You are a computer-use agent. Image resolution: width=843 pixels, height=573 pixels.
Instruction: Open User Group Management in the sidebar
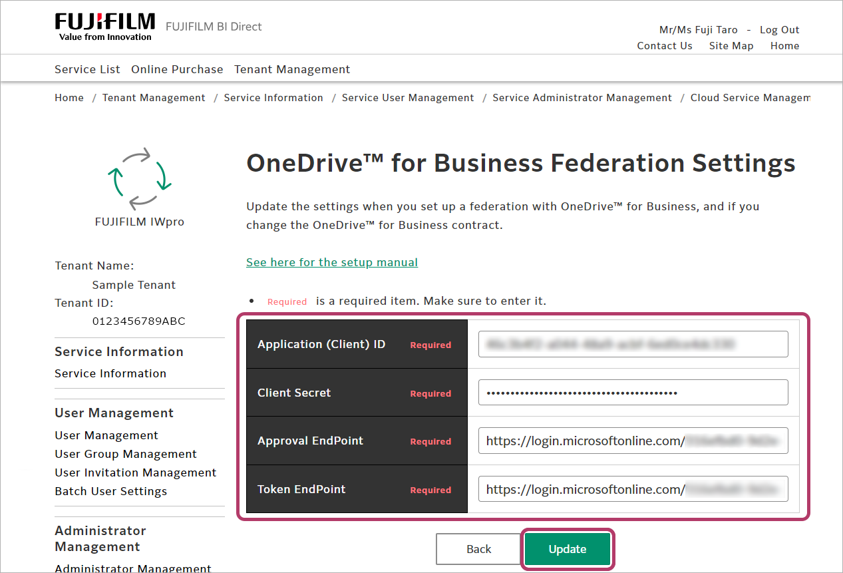click(x=126, y=454)
